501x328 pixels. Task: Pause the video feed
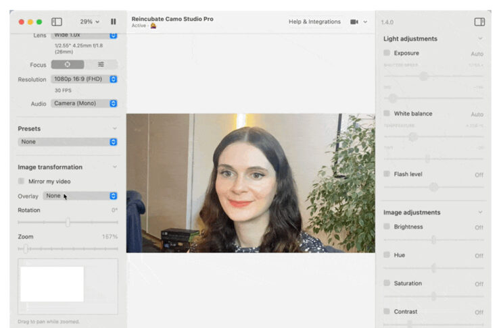pyautogui.click(x=113, y=22)
